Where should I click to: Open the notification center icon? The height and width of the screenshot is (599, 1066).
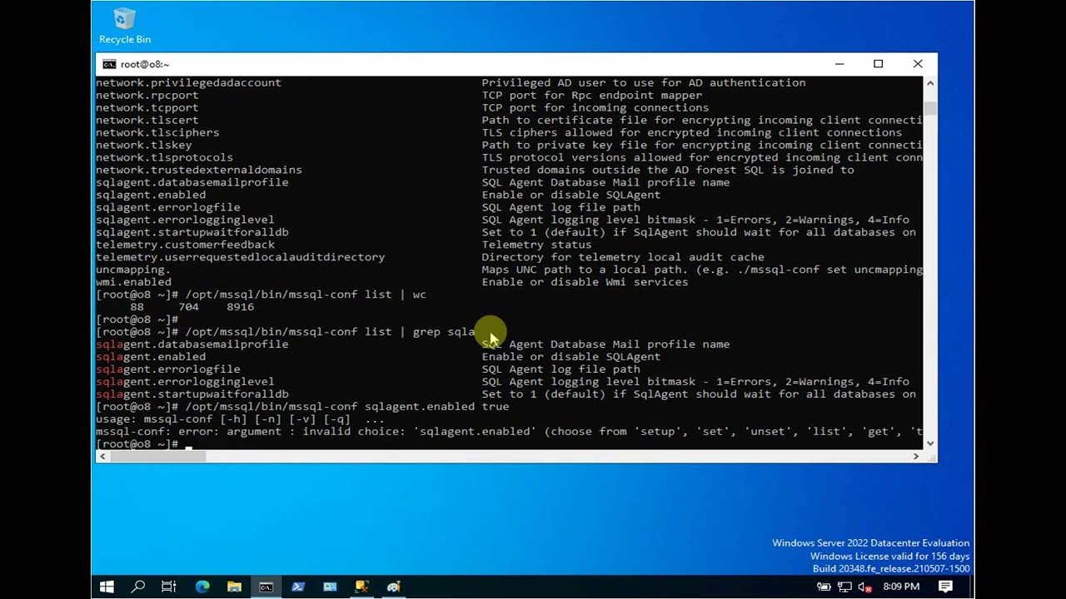pyautogui.click(x=945, y=587)
